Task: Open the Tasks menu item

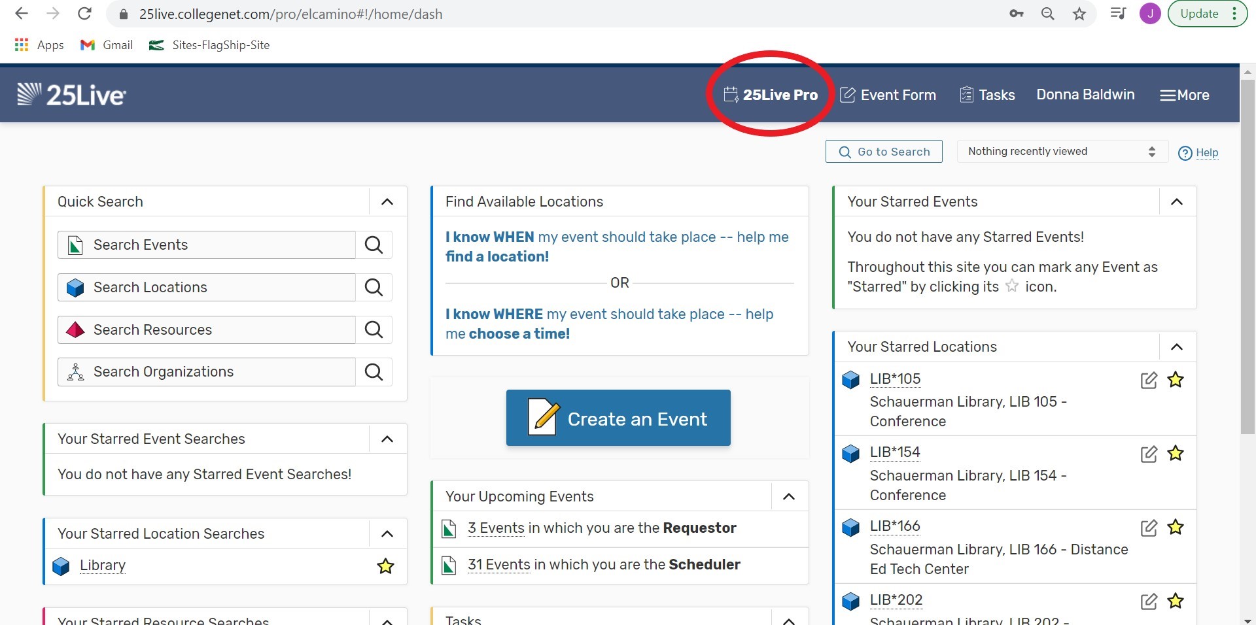Action: point(987,95)
